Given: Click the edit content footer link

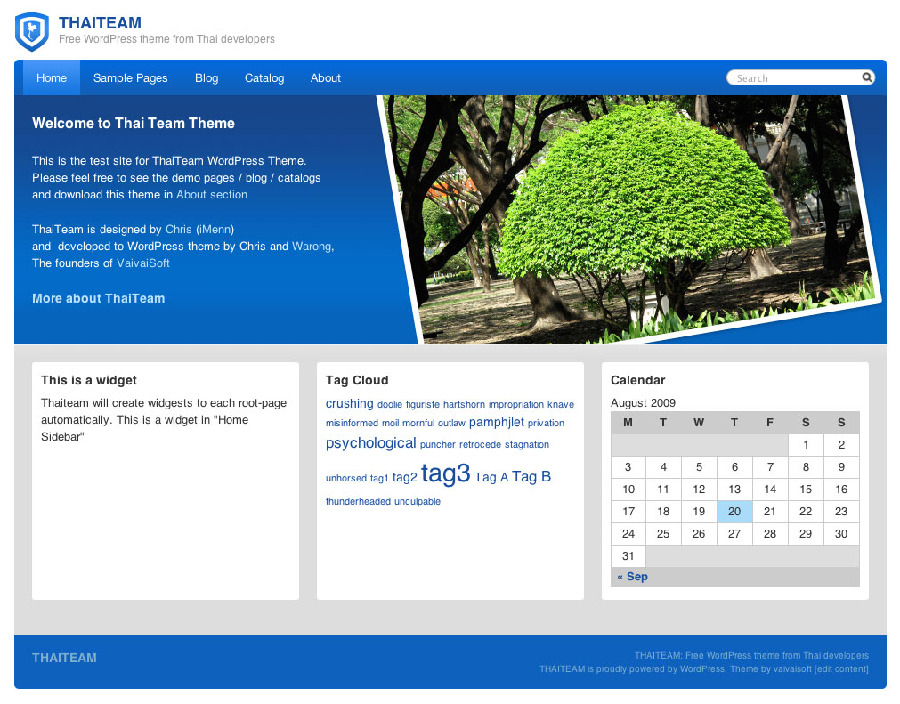Looking at the screenshot, I should (841, 669).
